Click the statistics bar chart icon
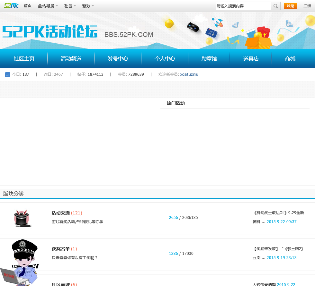315x286 pixels. point(7,74)
